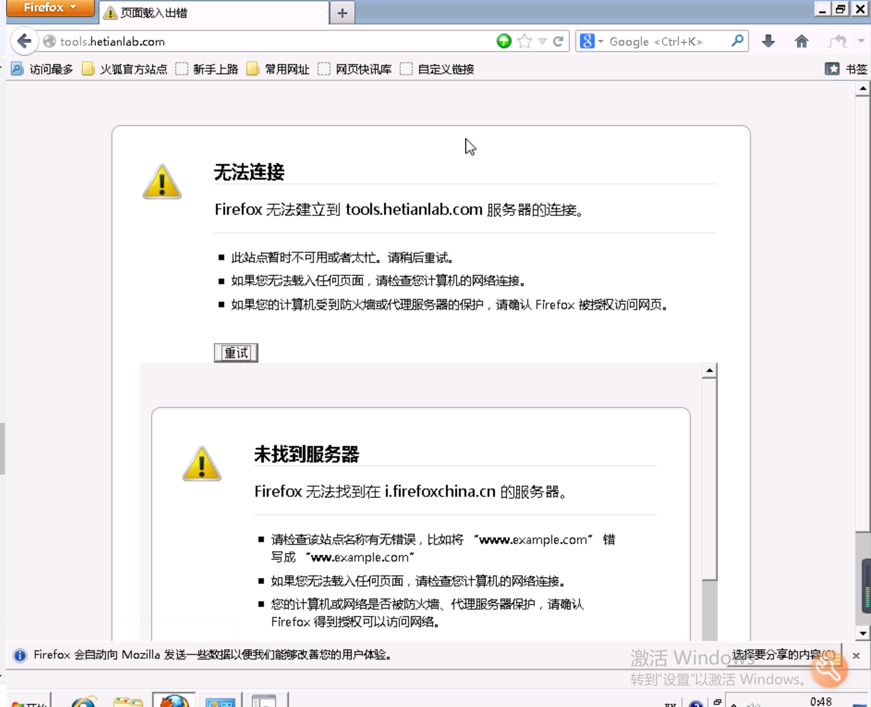
Task: Click the undo/restore arrow toolbar icon
Action: (837, 41)
